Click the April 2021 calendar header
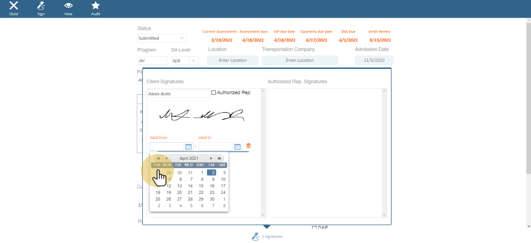This screenshot has width=531, height=243. coord(189,158)
